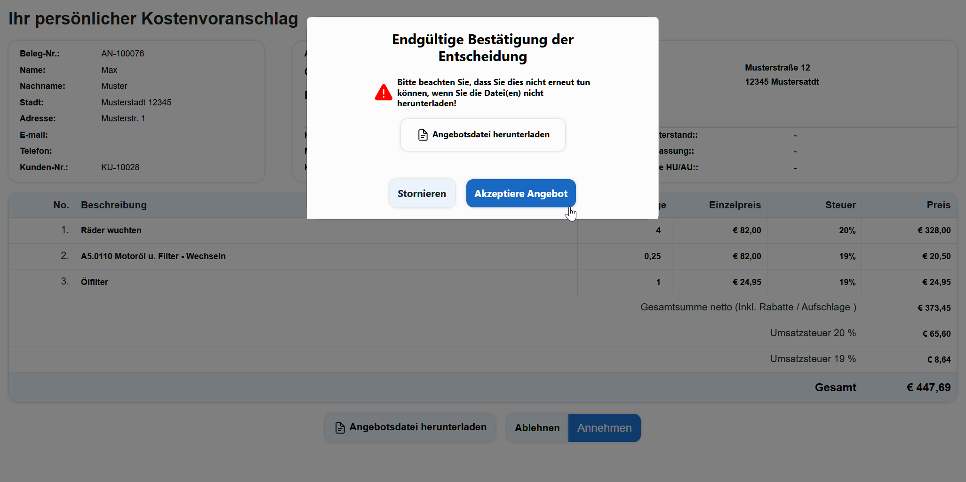Click the Umsatzsteuer 19 % label
Image resolution: width=966 pixels, height=482 pixels.
pos(813,359)
